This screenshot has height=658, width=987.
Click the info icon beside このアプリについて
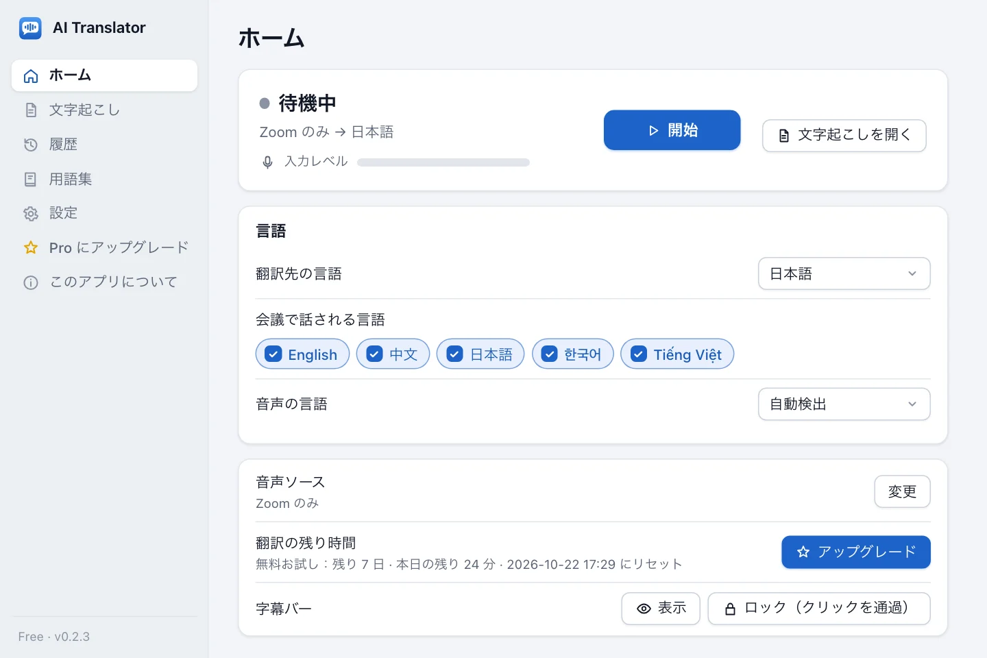click(31, 282)
